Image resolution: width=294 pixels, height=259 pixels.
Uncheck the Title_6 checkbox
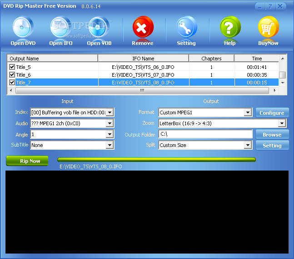pyautogui.click(x=12, y=75)
